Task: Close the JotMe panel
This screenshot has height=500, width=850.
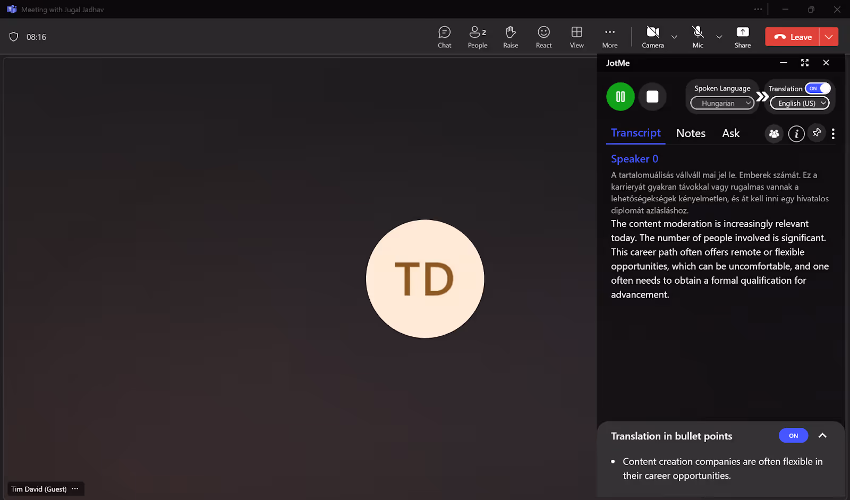Action: pos(826,63)
